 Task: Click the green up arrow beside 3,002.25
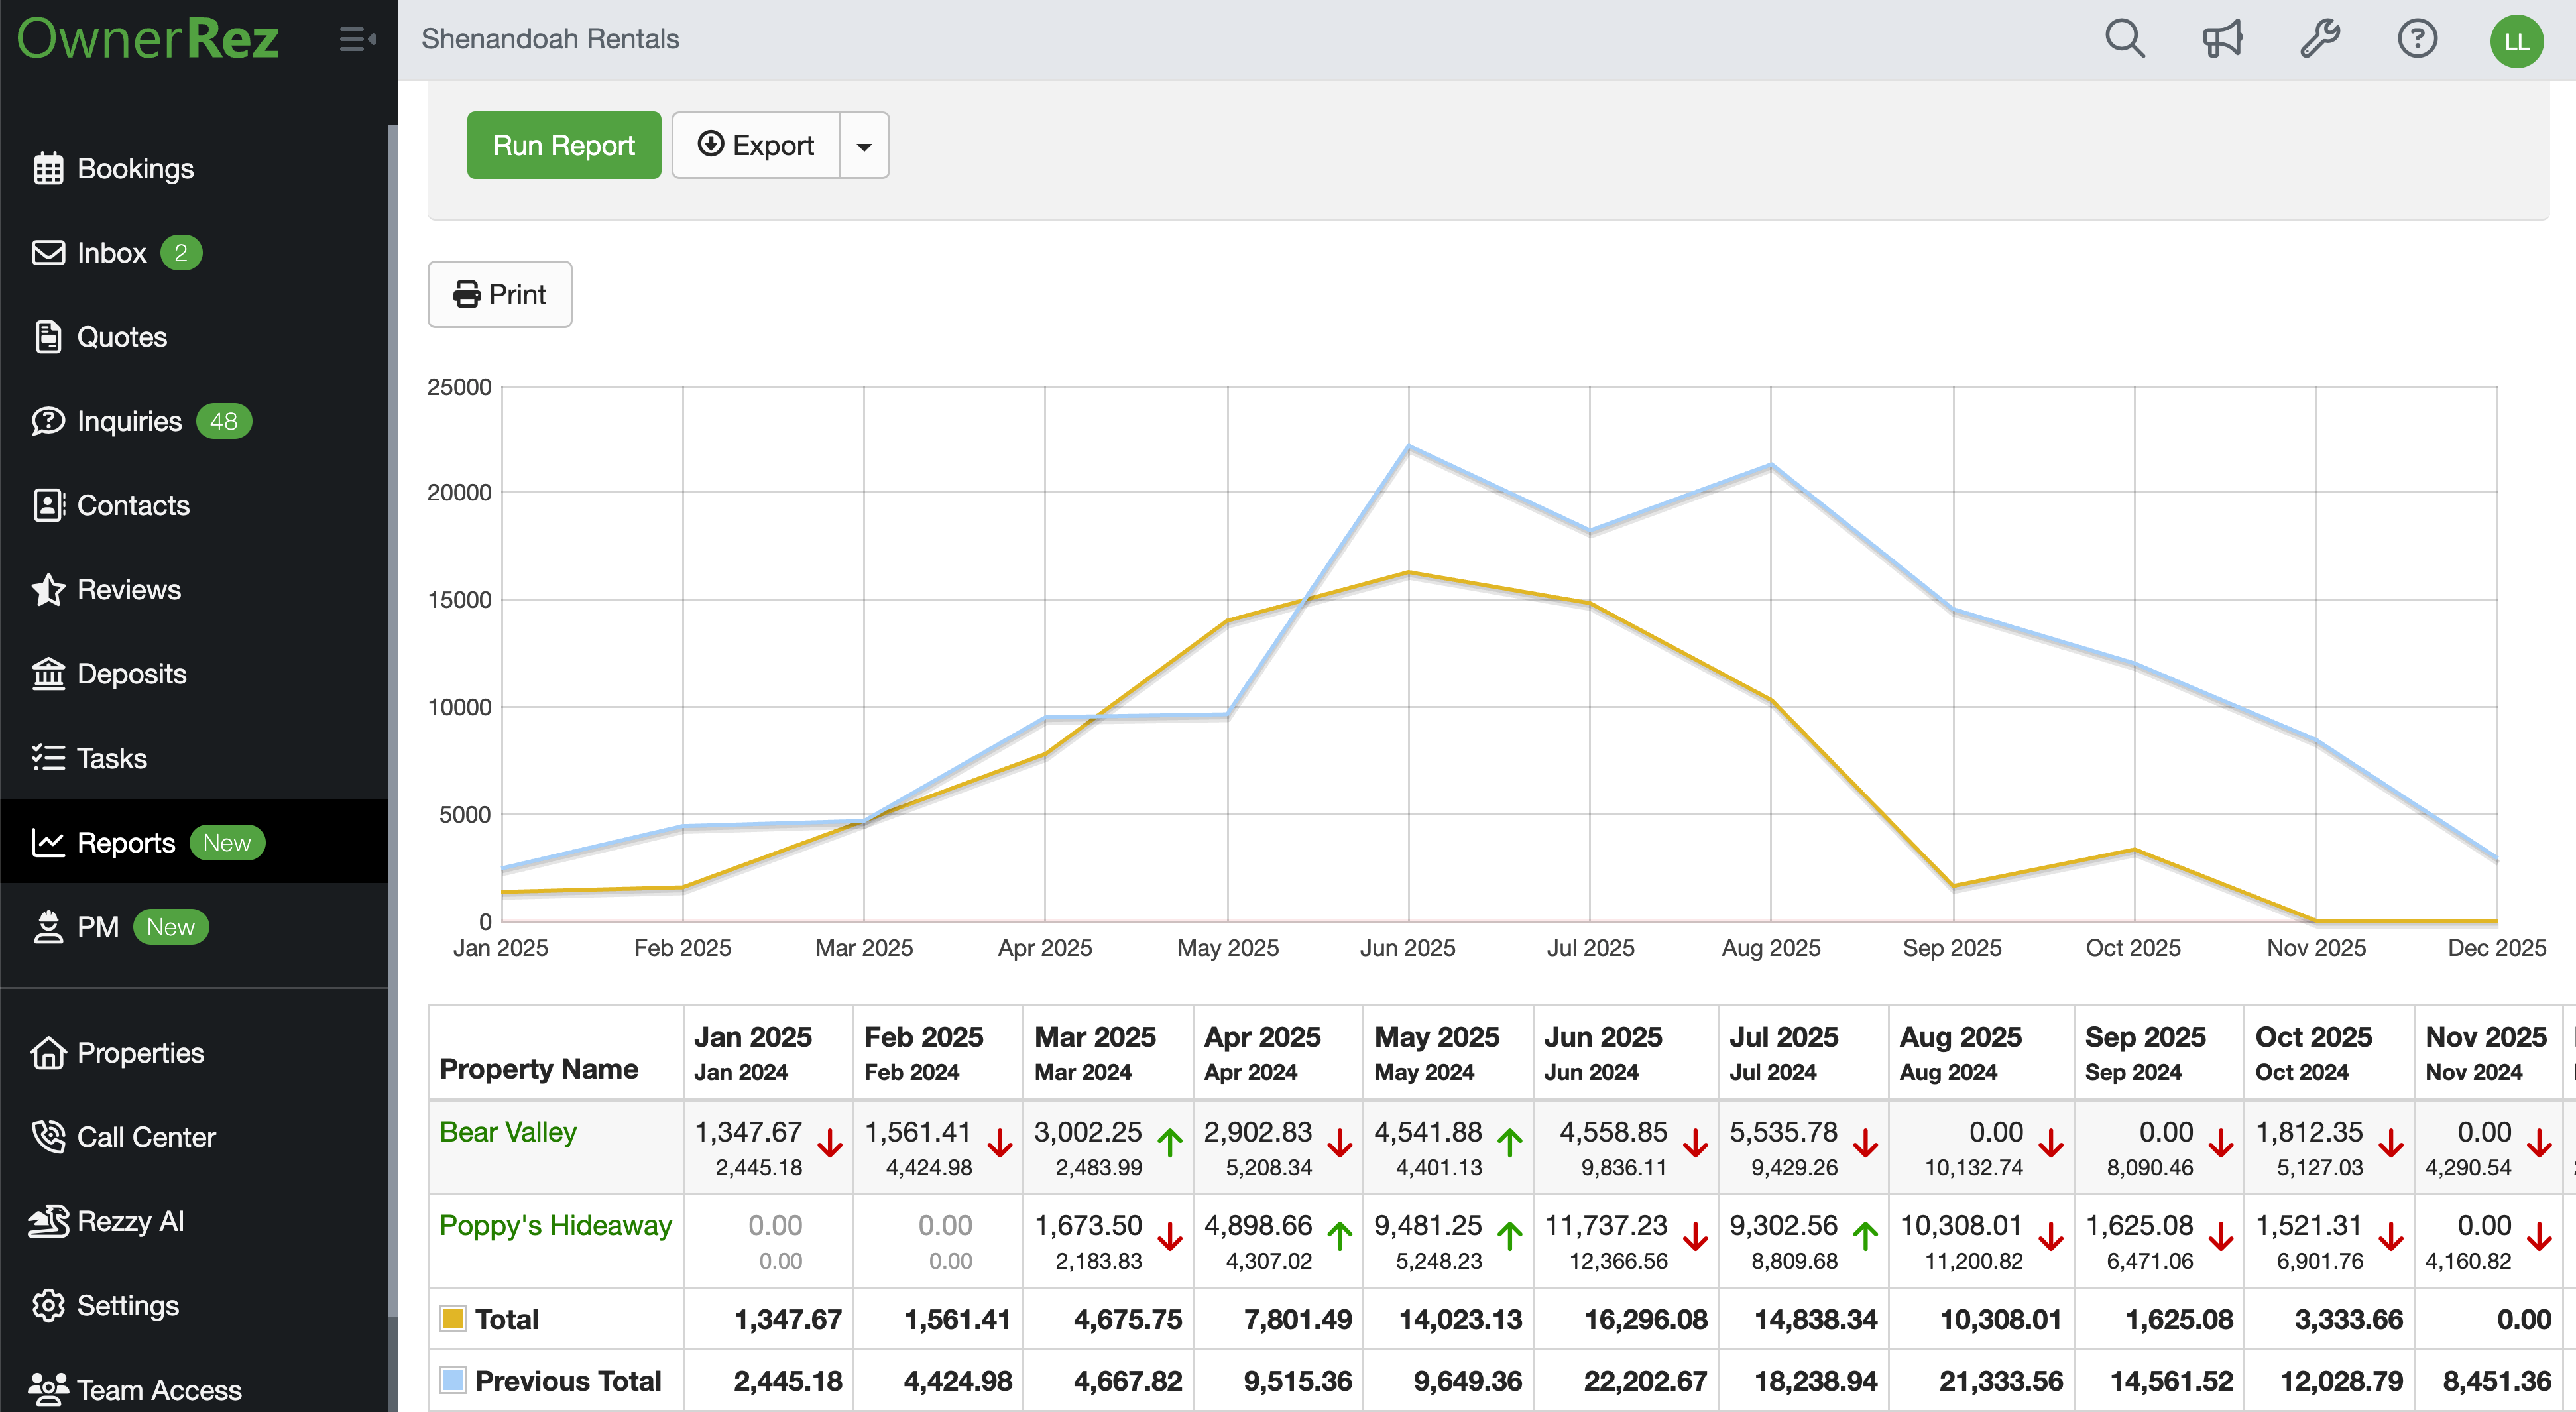pyautogui.click(x=1170, y=1142)
